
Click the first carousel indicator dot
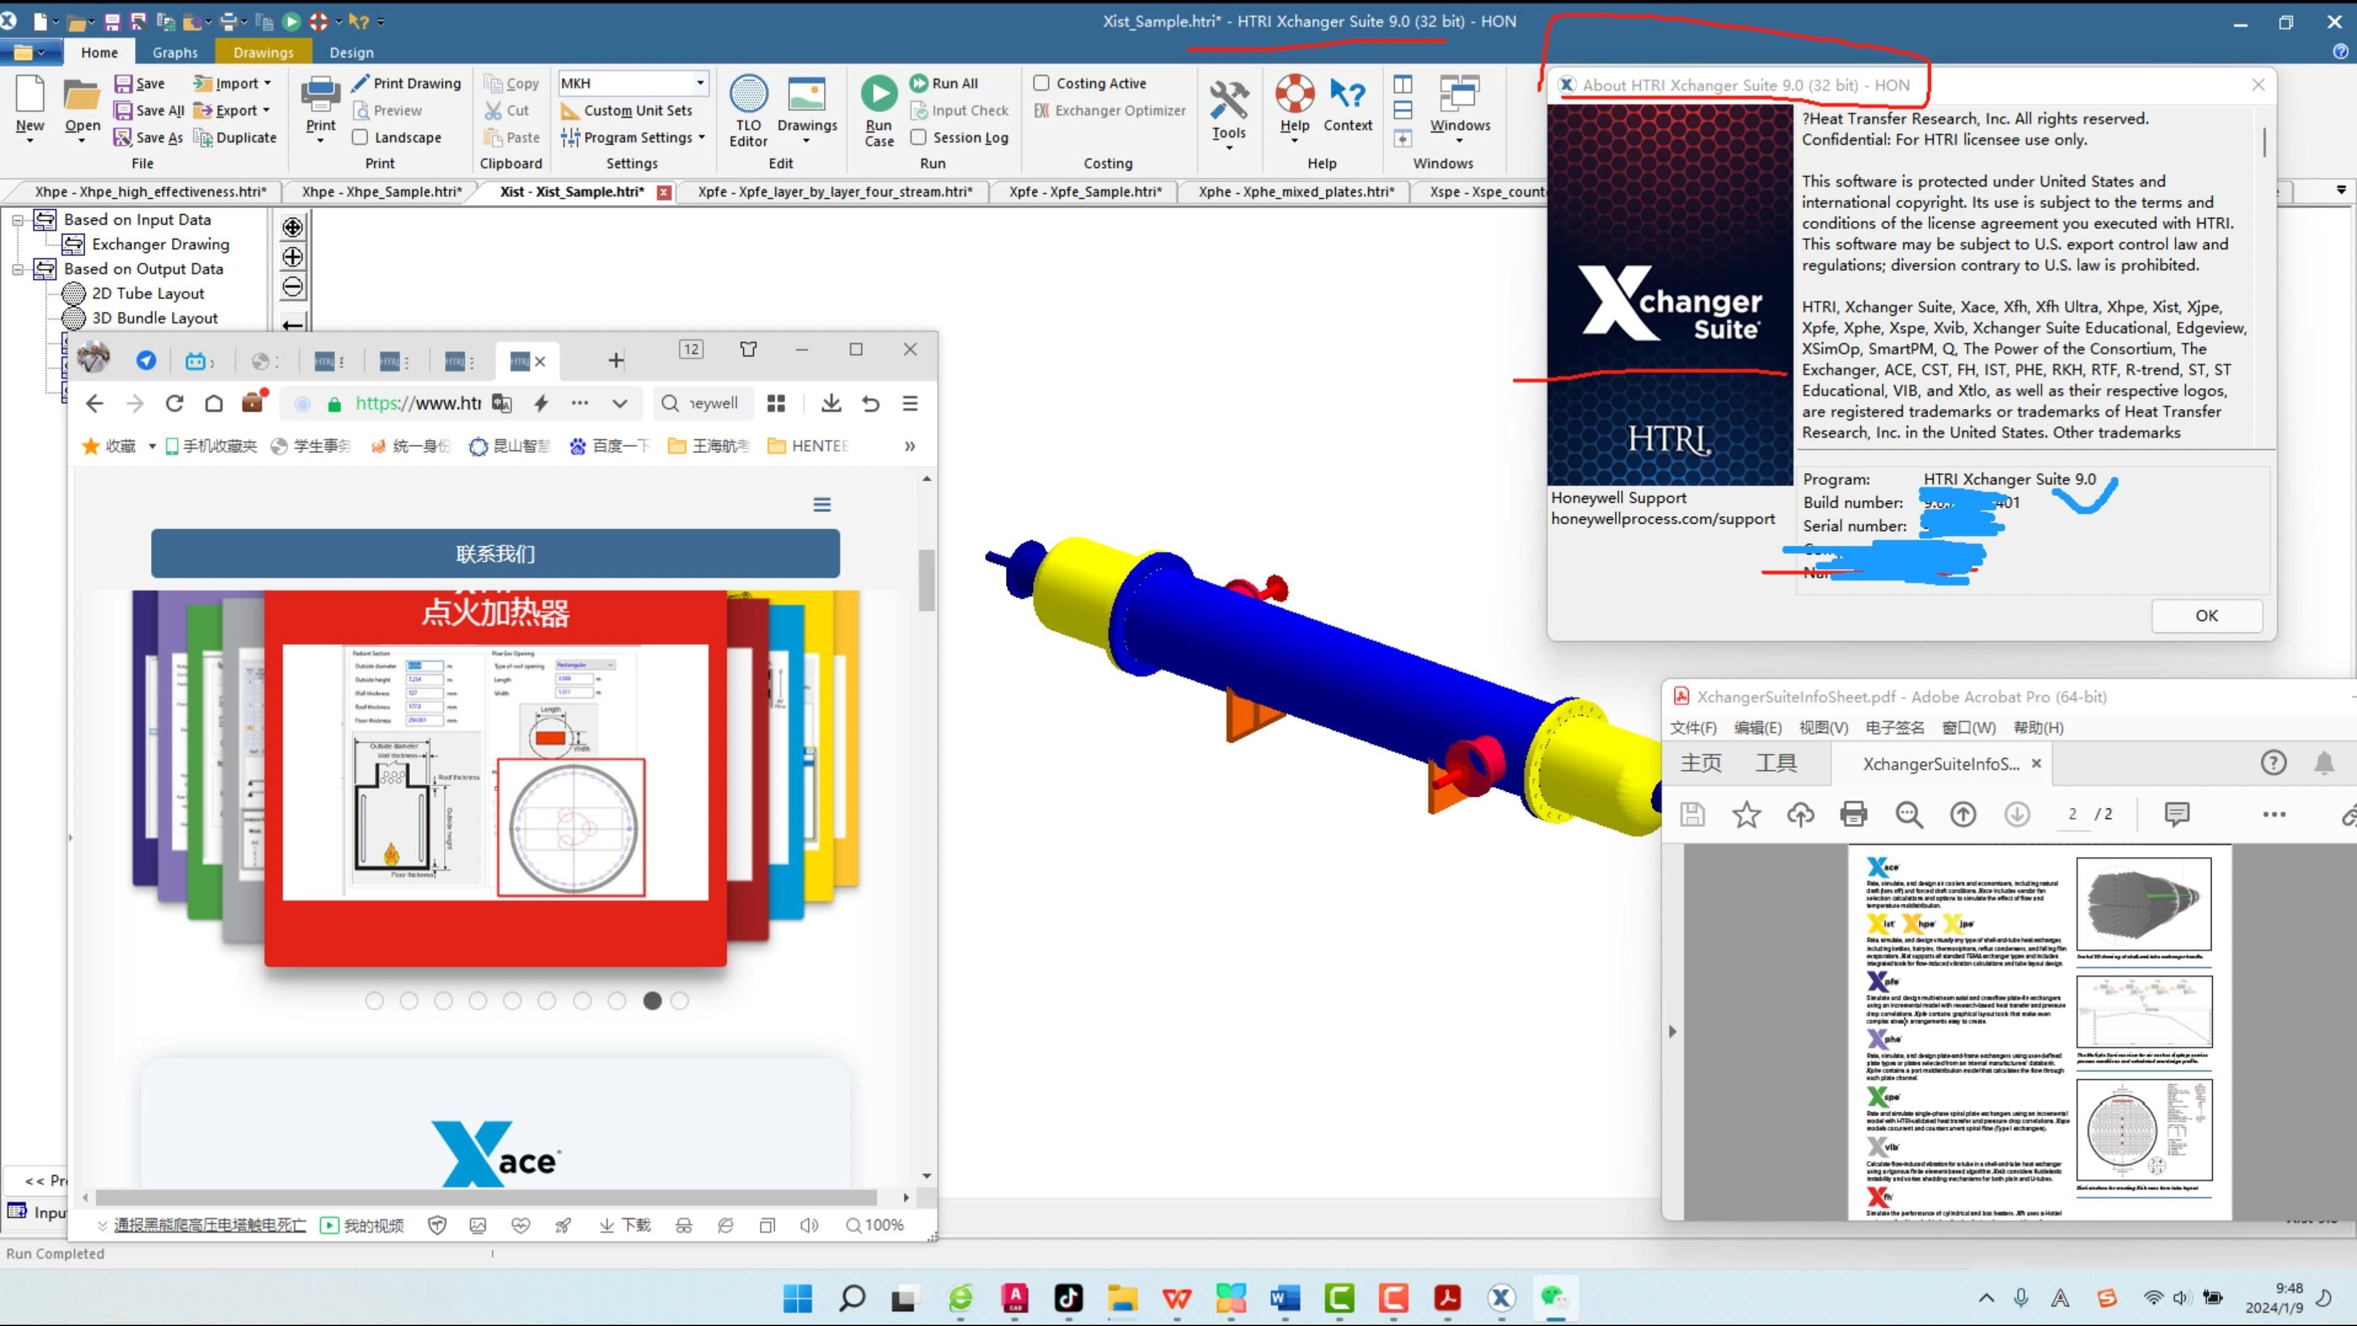[374, 1001]
